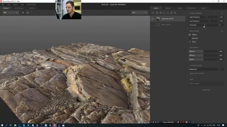Click the zoom magnifier in recorder bar

[x=156, y=122]
